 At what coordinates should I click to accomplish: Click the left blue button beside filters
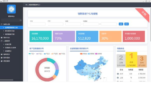tap(121, 24)
